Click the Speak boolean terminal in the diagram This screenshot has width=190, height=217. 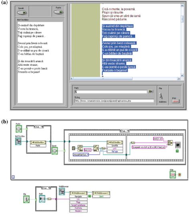(55, 151)
